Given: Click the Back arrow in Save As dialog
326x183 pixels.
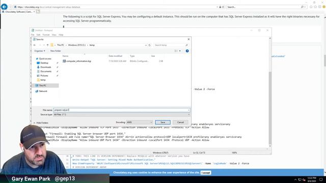Looking at the screenshot, I should point(35,45).
